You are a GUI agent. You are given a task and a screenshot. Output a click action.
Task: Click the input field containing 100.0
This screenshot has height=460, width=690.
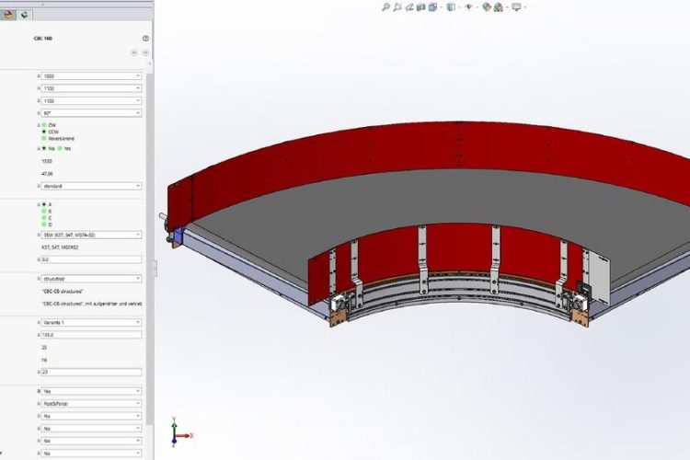pos(90,335)
